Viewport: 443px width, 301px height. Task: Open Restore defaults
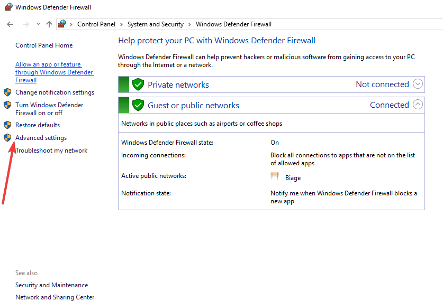pyautogui.click(x=38, y=125)
